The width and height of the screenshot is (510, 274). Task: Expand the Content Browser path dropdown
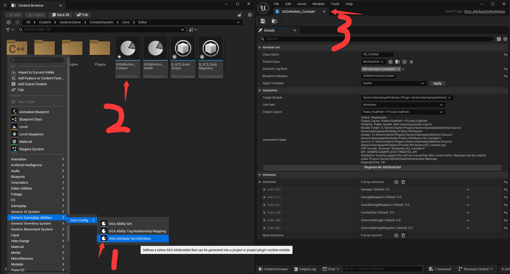[x=239, y=22]
